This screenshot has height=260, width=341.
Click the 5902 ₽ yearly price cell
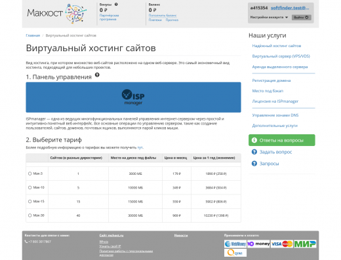point(216,202)
